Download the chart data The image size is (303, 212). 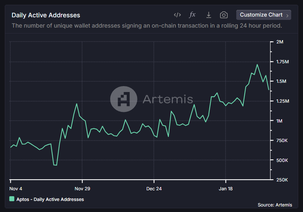209,15
